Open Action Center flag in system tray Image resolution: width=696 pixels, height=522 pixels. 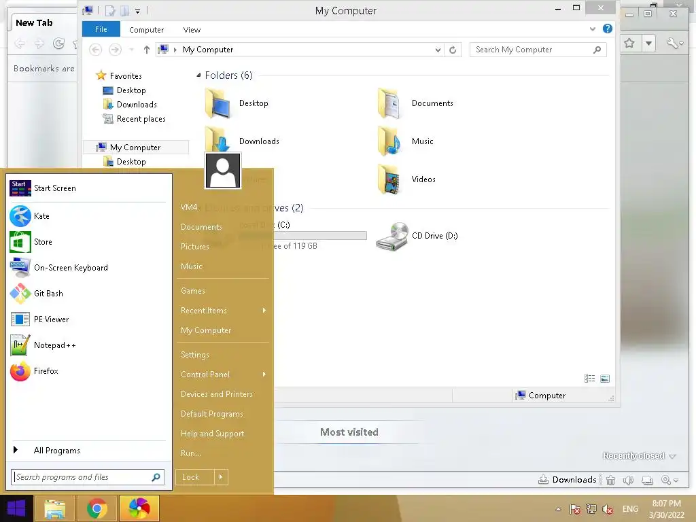pos(574,509)
